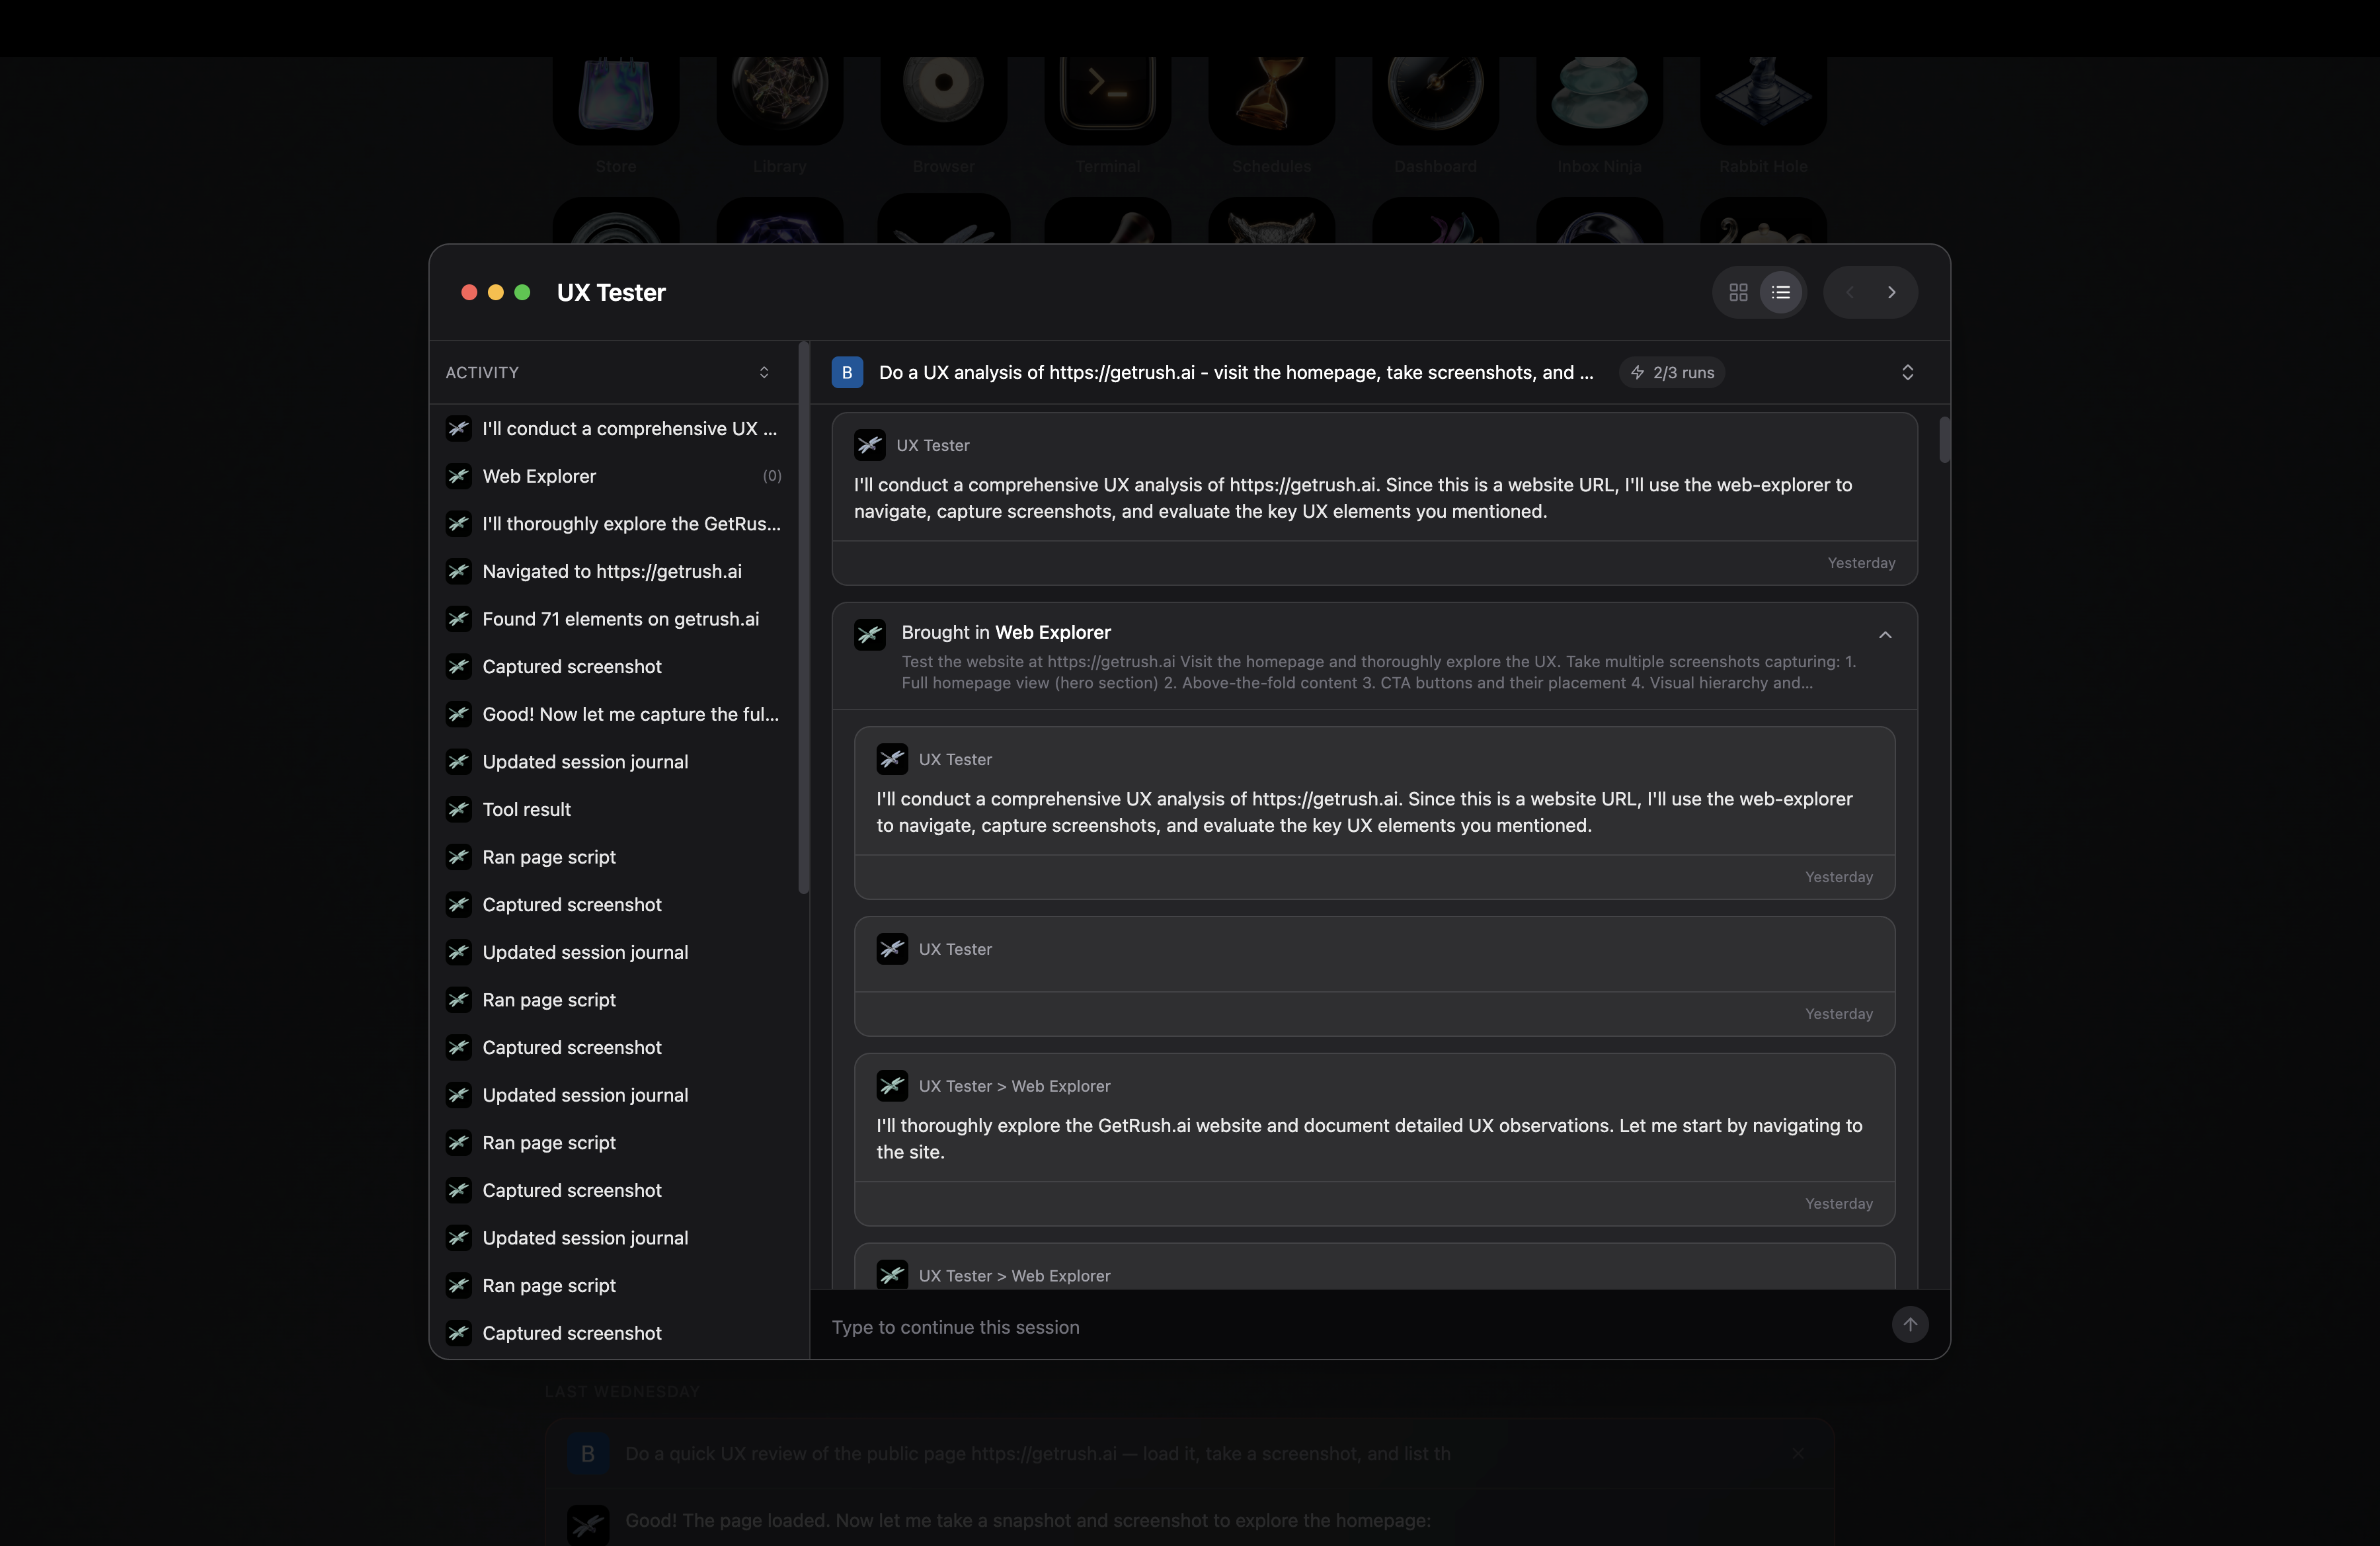The width and height of the screenshot is (2380, 1546).
Task: Click the UX Tester avatar in first message
Action: point(869,445)
